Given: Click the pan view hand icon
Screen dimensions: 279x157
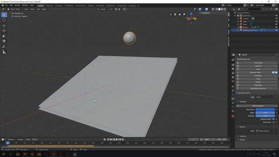Looking at the screenshot, I should pyautogui.click(x=180, y=14).
